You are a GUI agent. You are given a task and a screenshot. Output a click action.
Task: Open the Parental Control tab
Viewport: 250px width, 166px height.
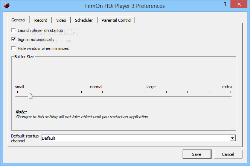click(x=116, y=20)
